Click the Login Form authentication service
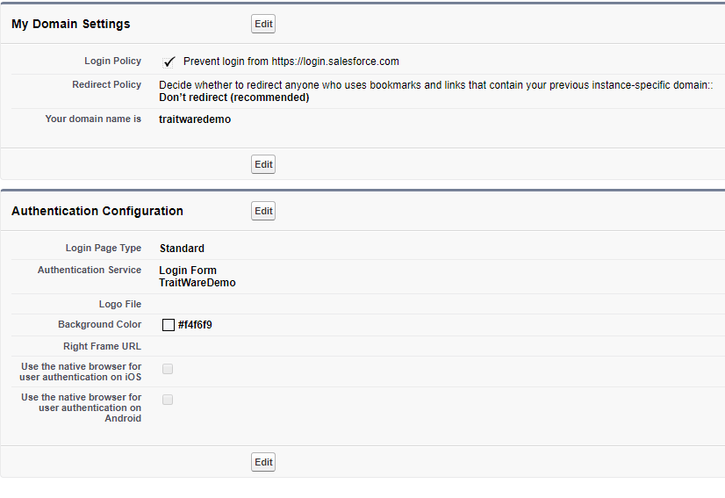 coord(188,271)
